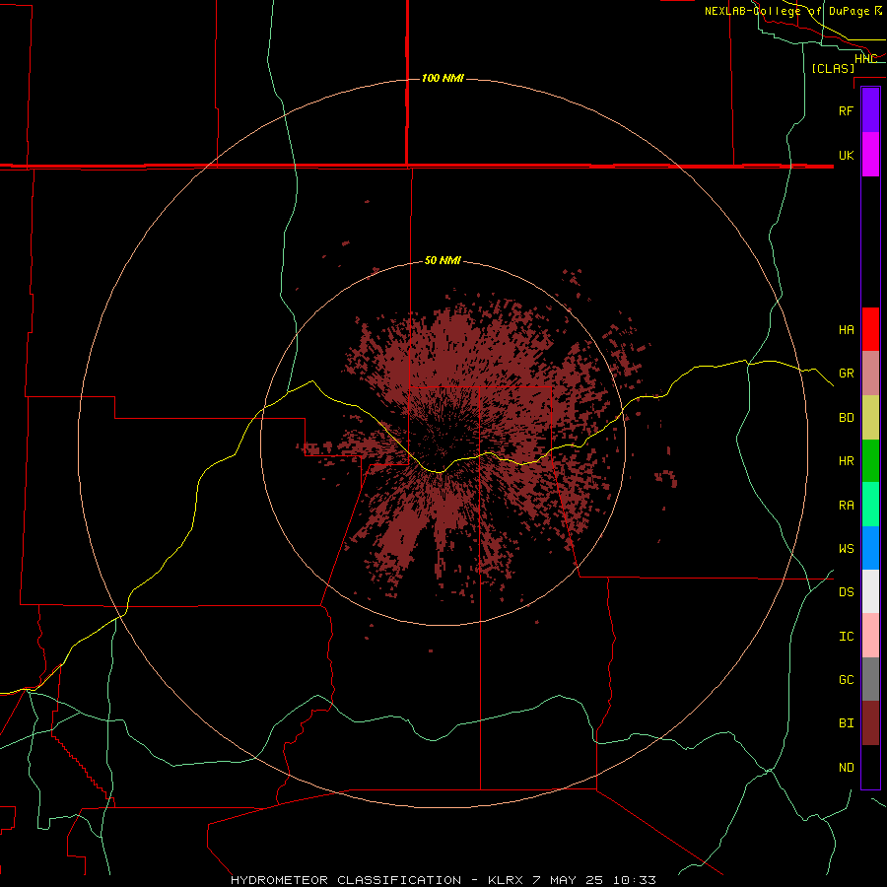
Task: Click the DS legend label
Action: [x=846, y=592]
